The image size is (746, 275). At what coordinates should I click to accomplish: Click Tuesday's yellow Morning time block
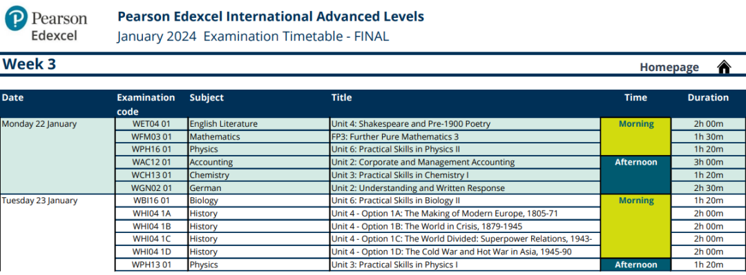[635, 226]
